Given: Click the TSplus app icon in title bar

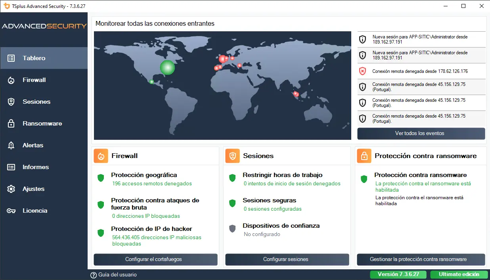Looking at the screenshot, I should [6, 6].
